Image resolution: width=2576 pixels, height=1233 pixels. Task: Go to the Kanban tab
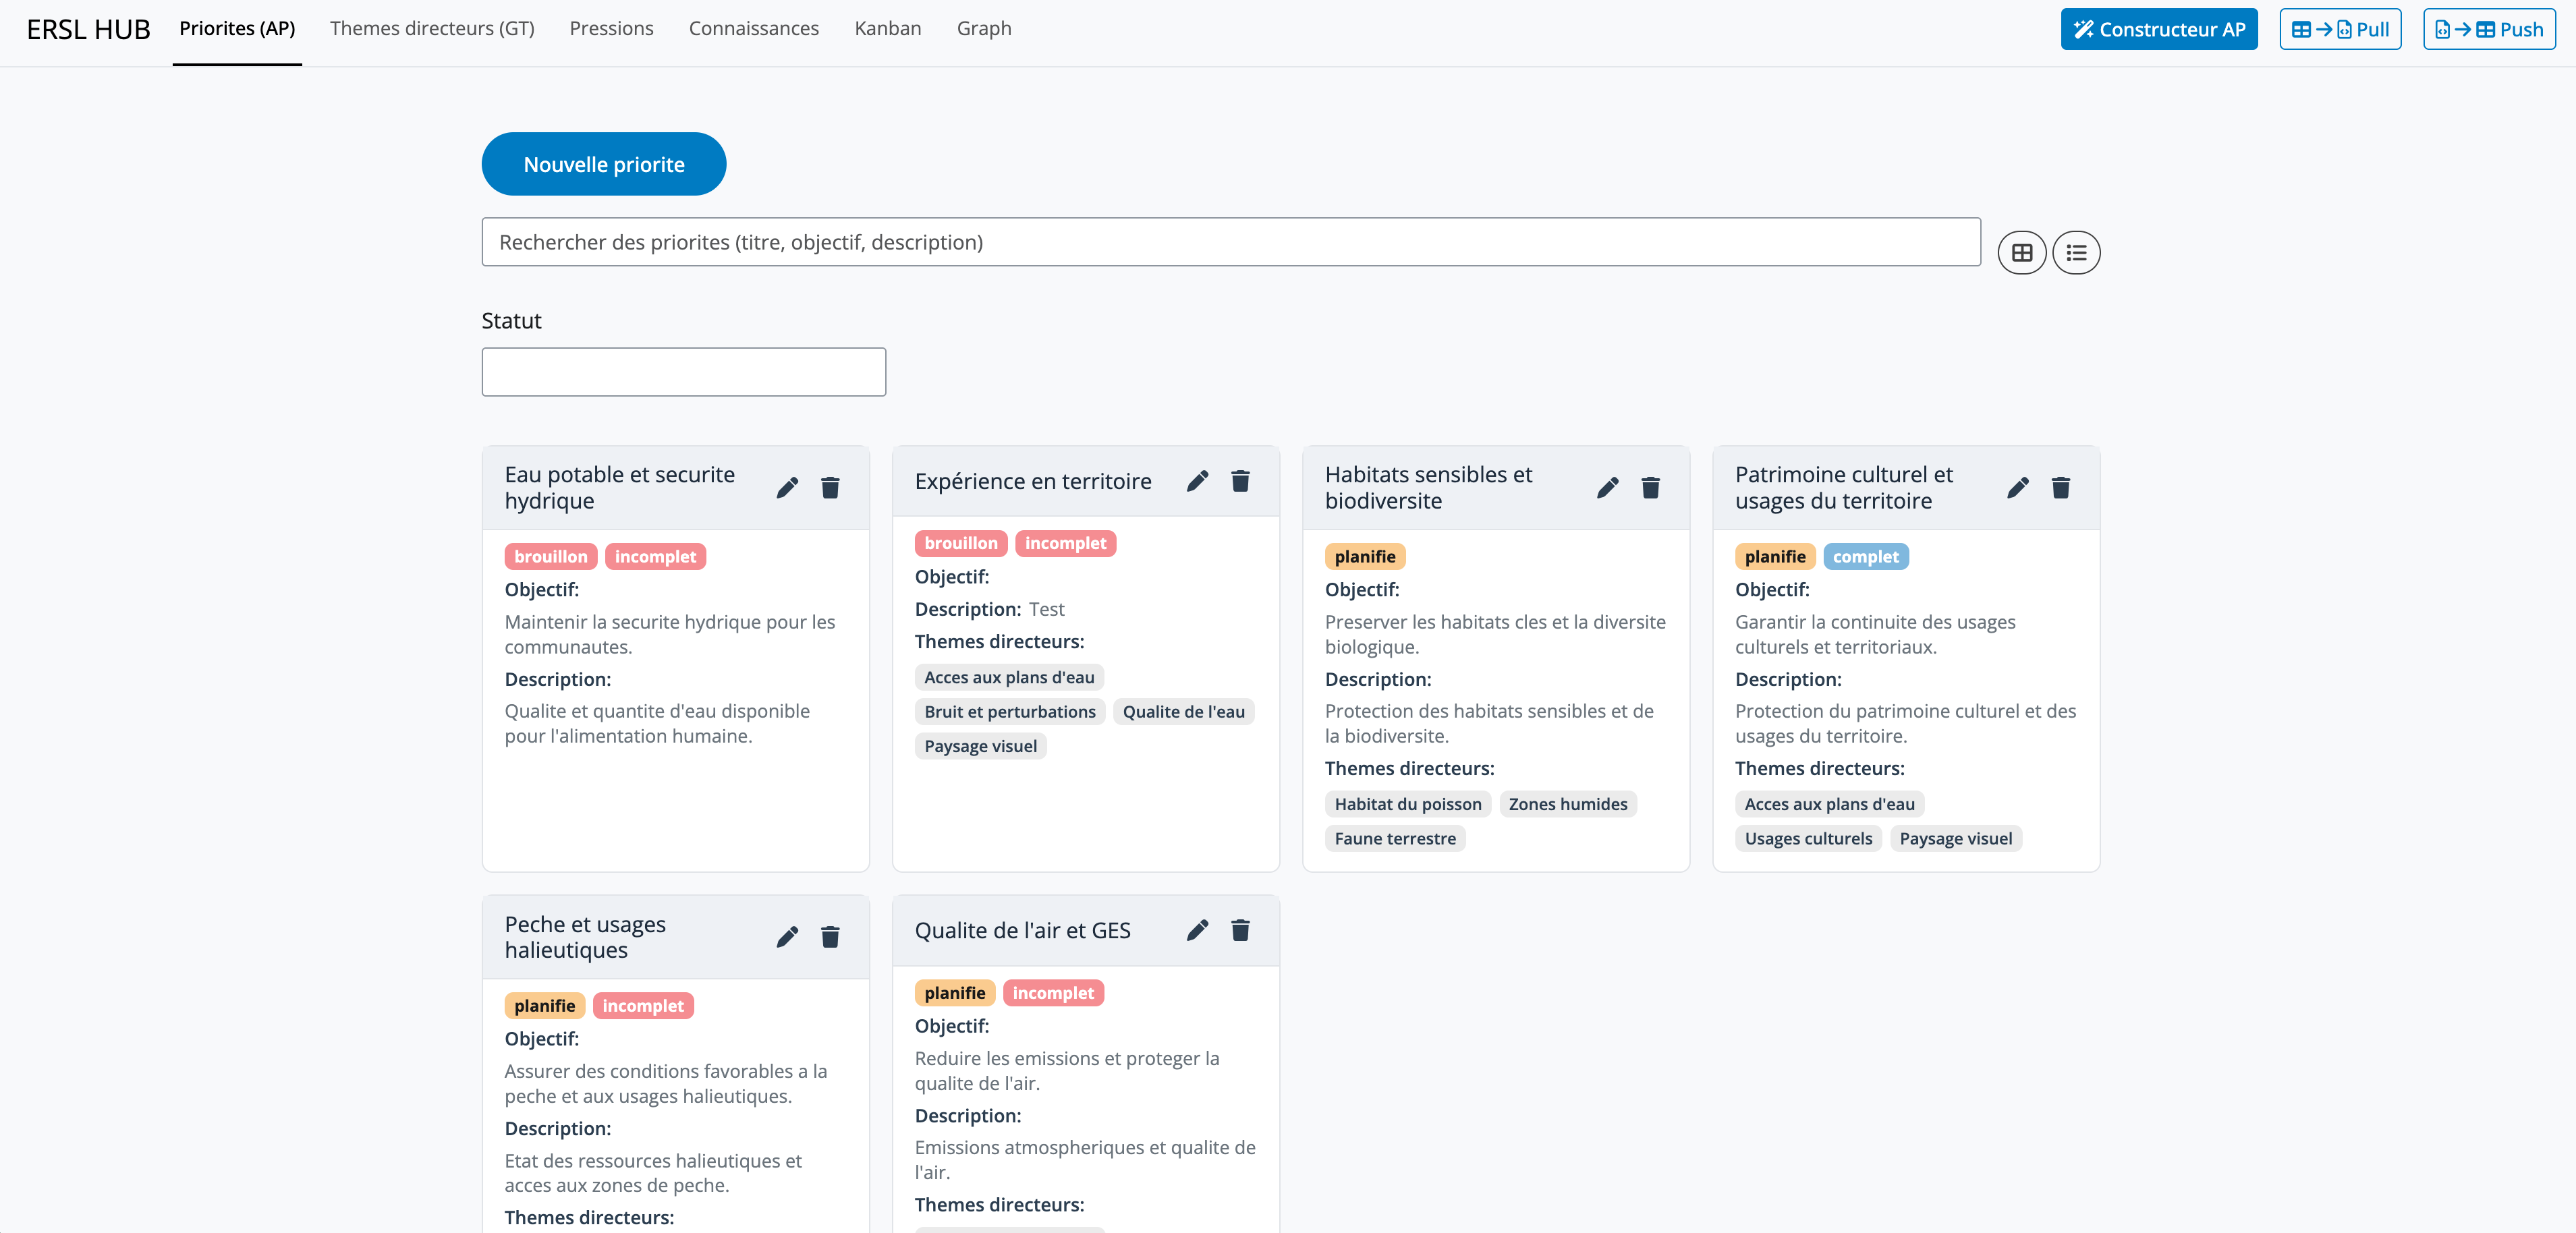[x=887, y=29]
